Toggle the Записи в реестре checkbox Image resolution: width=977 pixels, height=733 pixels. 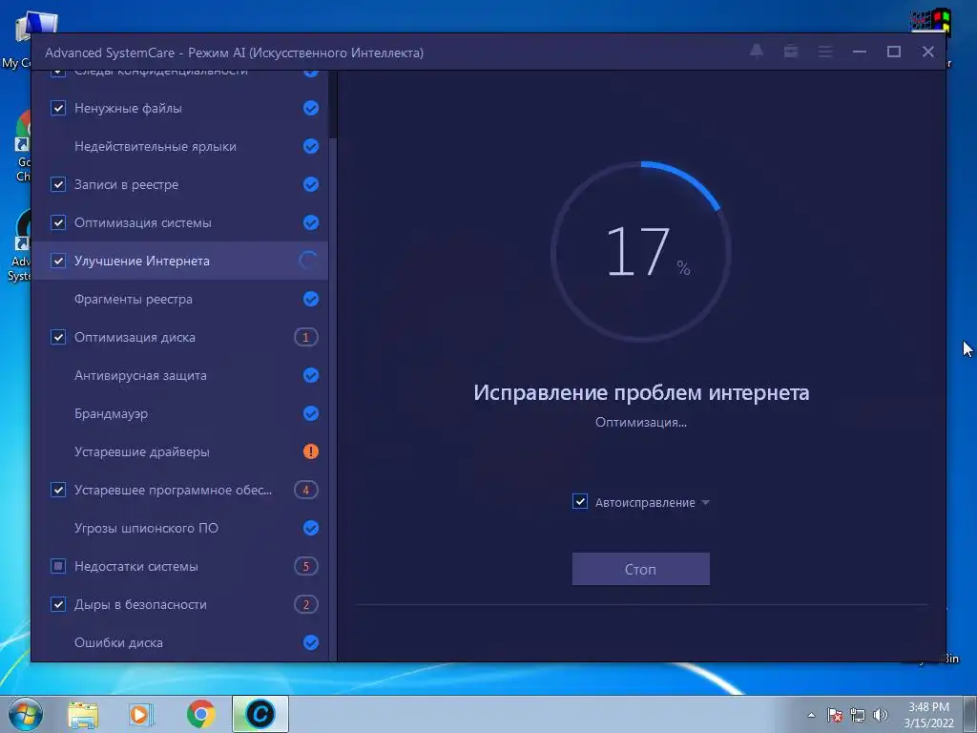[x=58, y=184]
